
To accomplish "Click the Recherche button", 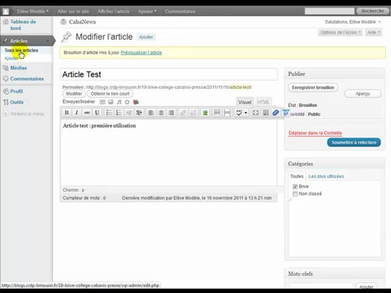I will [x=373, y=11].
